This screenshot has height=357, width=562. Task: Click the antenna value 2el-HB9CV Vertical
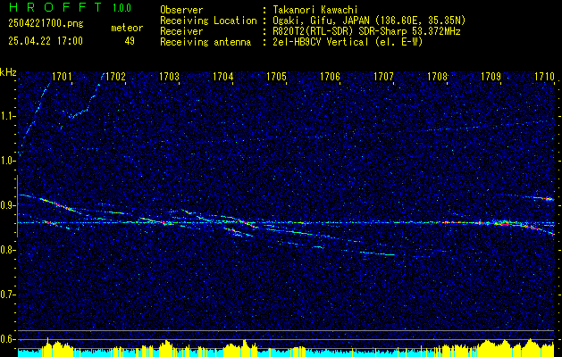(348, 42)
